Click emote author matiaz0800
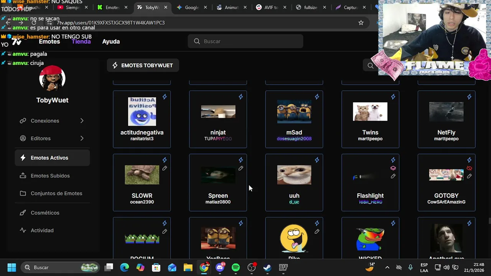This screenshot has height=276, width=491. tap(218, 202)
